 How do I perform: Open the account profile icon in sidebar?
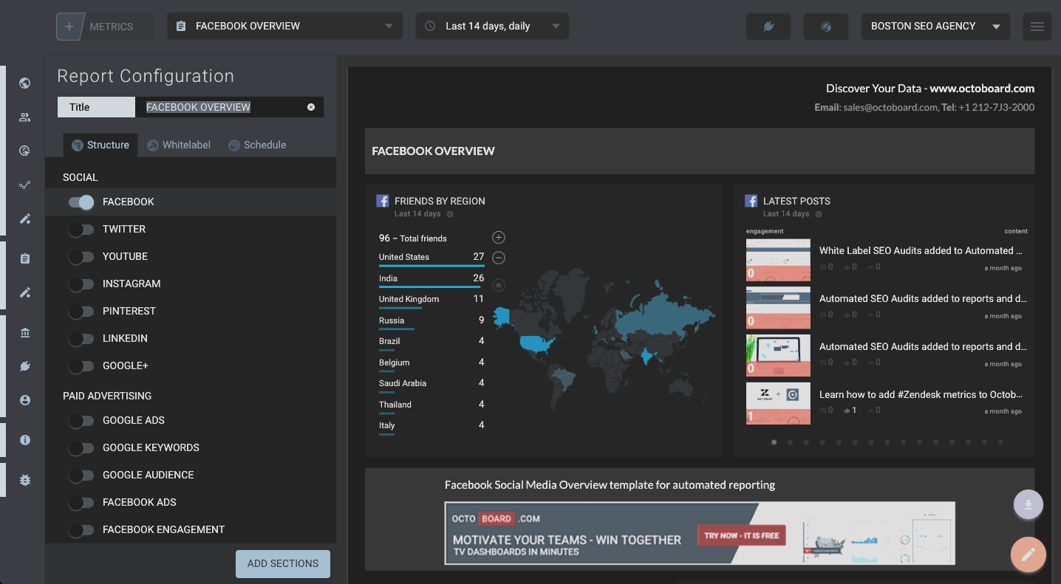pyautogui.click(x=25, y=400)
